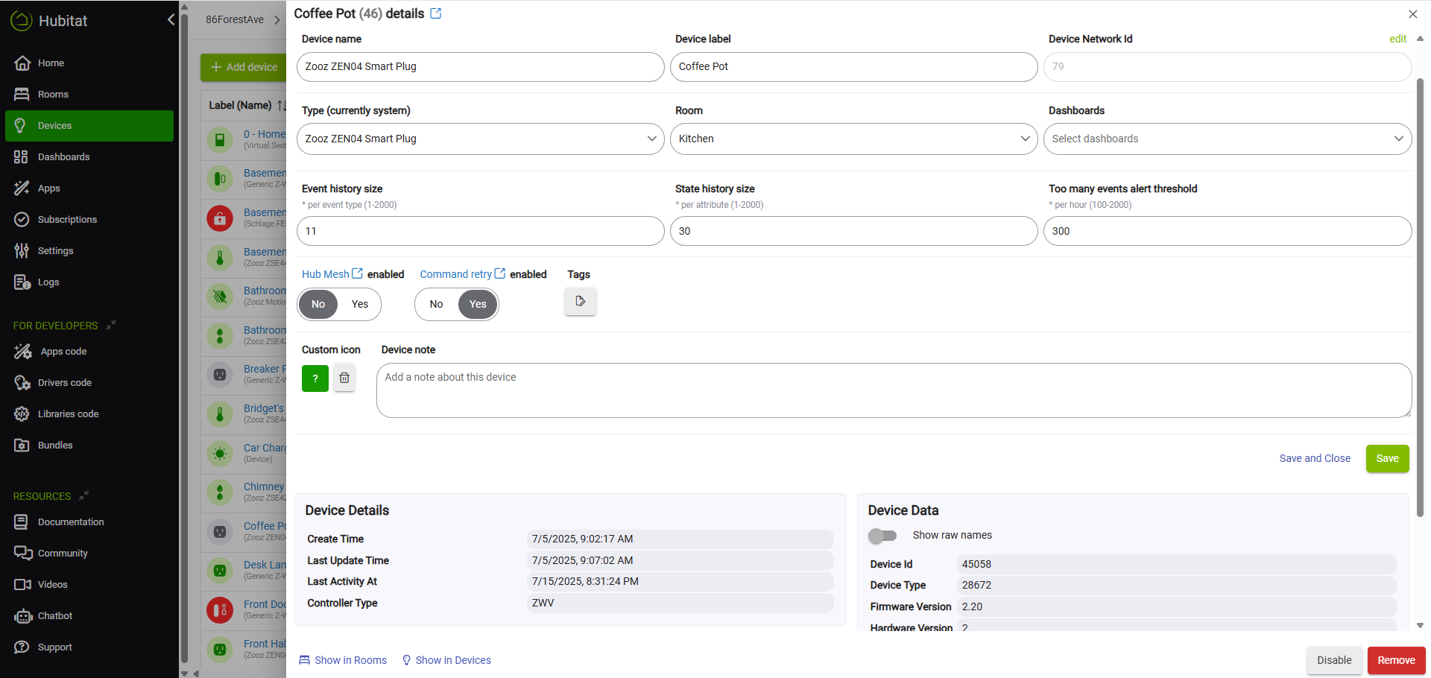Close the Coffee Pot details panel
1431x678 pixels.
[x=1412, y=14]
